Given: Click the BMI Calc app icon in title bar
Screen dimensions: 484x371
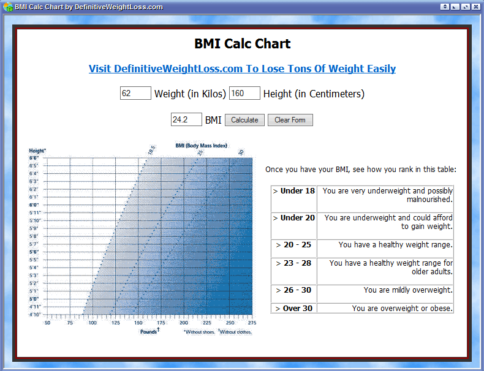Looking at the screenshot, I should click(x=8, y=7).
